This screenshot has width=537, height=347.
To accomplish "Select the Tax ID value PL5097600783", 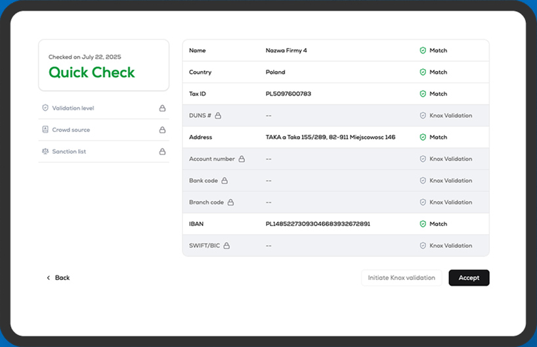I will (x=288, y=94).
